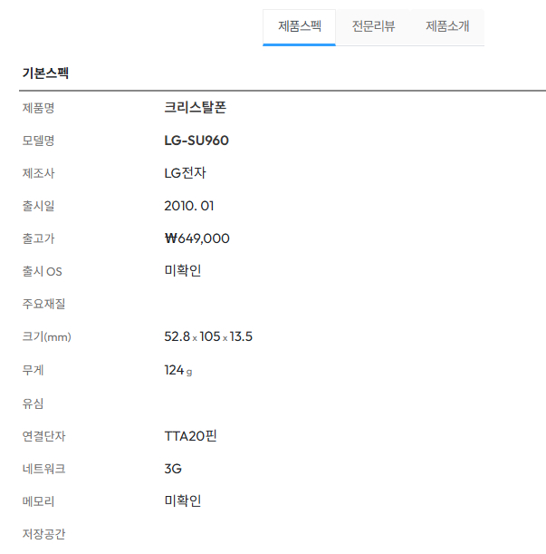Image resolution: width=546 pixels, height=554 pixels.
Task: Select the 제품스펙 tab
Action: pos(300,27)
